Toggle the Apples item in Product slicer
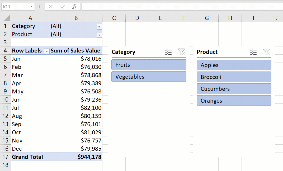283x171 pixels. coord(234,65)
